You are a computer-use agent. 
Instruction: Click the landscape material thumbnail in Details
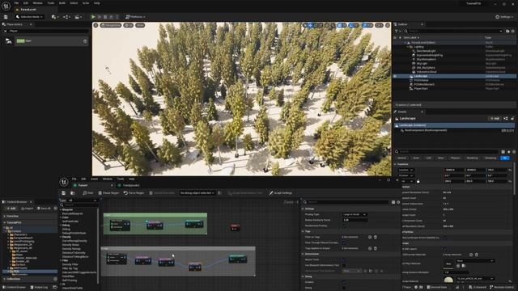pyautogui.click(x=448, y=280)
